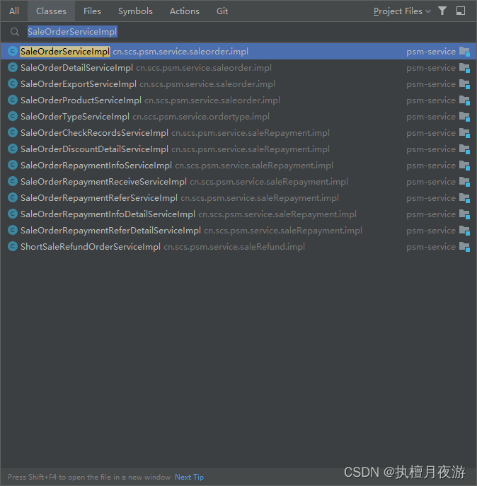Click class icon beside SaleOrderRepaymentReferDetailServiceImpl
The width and height of the screenshot is (477, 486).
click(13, 230)
